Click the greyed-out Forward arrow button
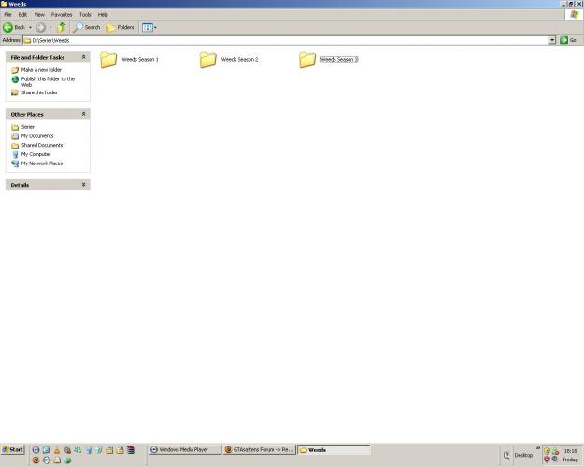Viewport: 584px width, 467px height. point(40,28)
